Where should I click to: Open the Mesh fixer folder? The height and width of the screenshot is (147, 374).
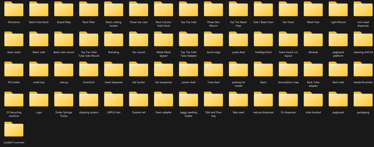coord(313,9)
